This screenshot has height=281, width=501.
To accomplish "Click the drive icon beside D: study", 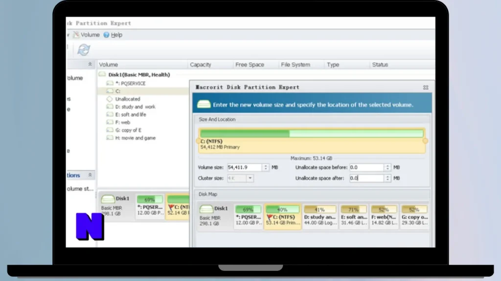I will pos(110,106).
